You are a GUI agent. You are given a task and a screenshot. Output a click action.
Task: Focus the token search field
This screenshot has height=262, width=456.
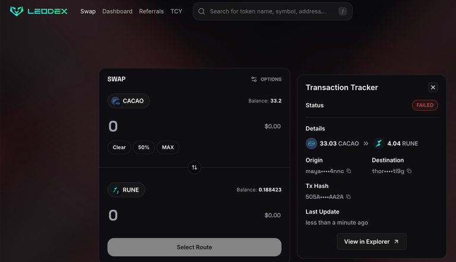(x=273, y=11)
